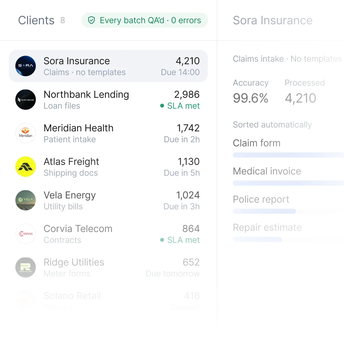The width and height of the screenshot is (344, 340).
Task: Click the Police report progress bar
Action: point(264,211)
